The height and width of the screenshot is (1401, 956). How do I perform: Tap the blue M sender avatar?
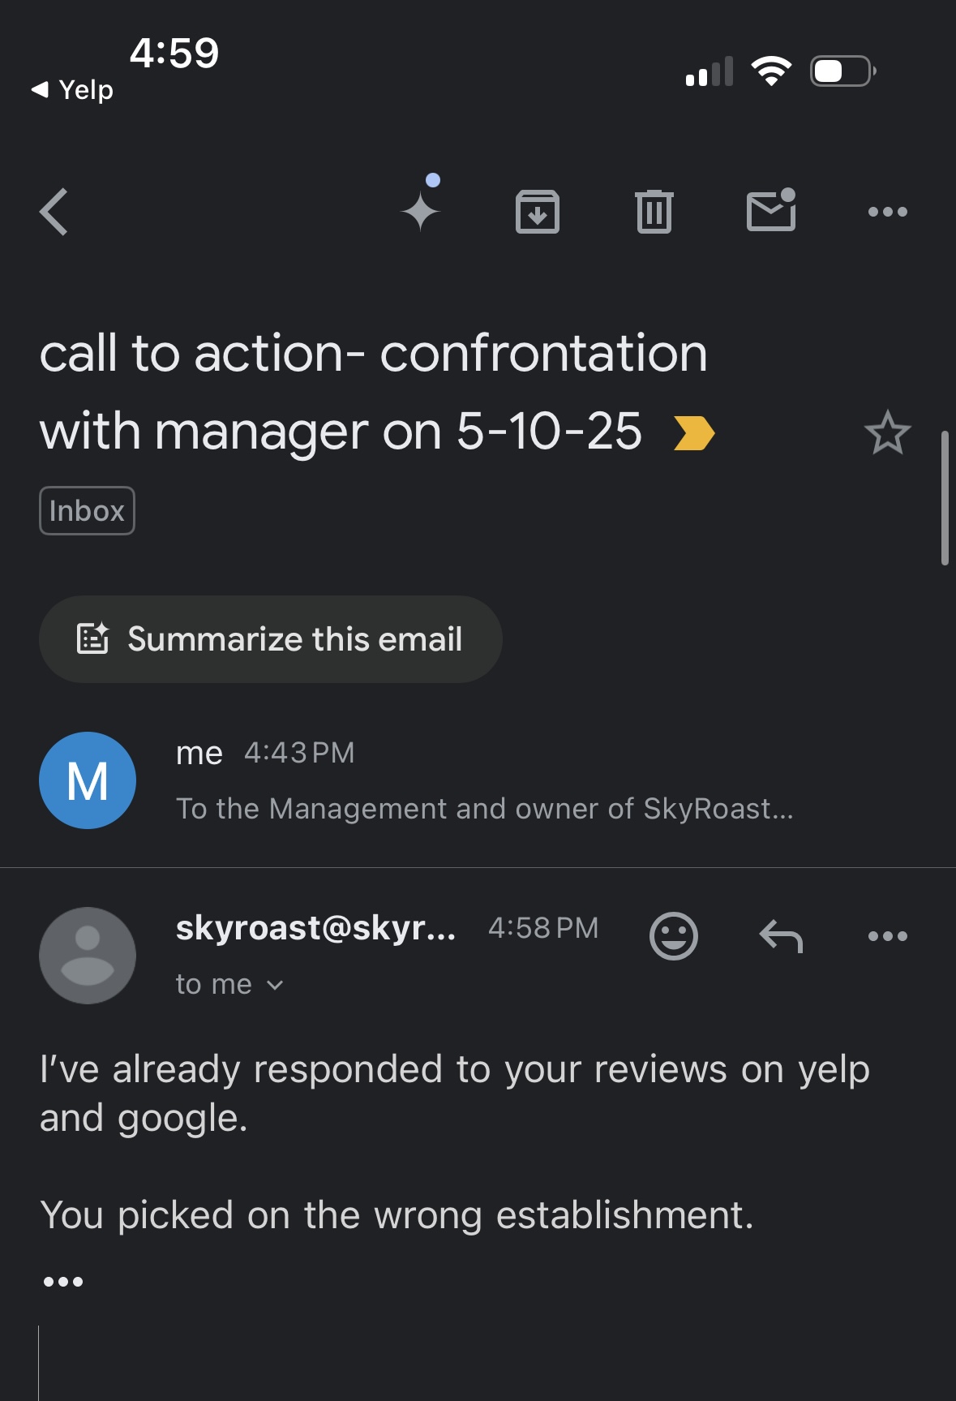(x=88, y=780)
